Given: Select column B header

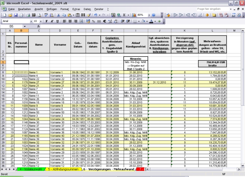Looking at the screenshot, I should pyautogui.click(x=21, y=31).
